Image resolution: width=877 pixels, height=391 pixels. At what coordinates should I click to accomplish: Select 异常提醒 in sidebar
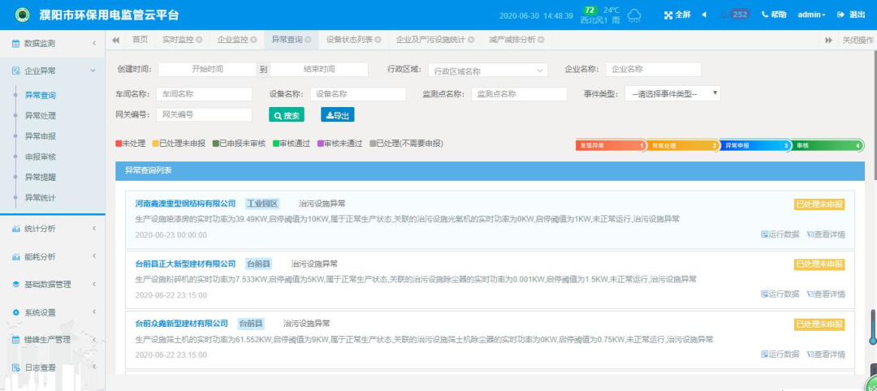click(x=41, y=177)
